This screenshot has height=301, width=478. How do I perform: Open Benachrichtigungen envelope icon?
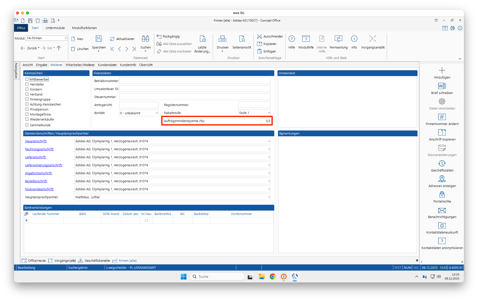442,210
